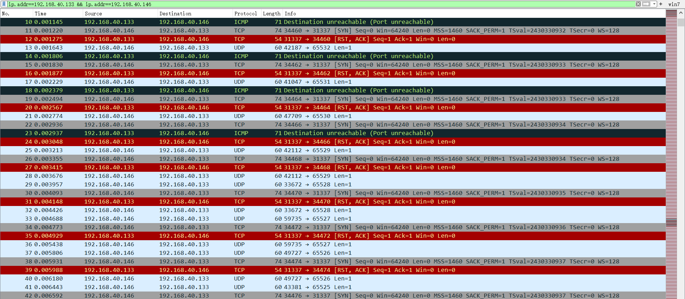Select packet 10 ICMP Destination unreachable
This screenshot has width=685, height=299.
click(x=333, y=22)
